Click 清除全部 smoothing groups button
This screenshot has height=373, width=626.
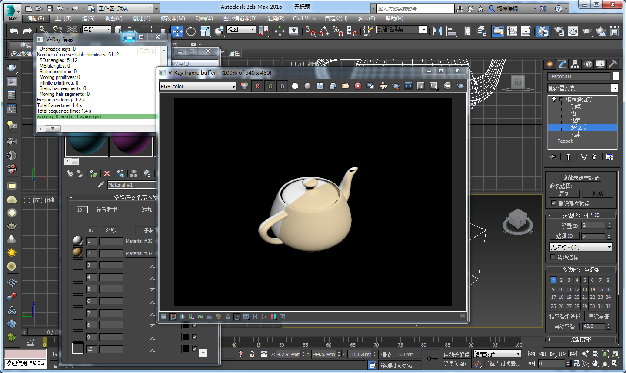(x=599, y=317)
